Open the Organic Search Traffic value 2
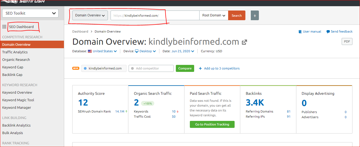 (136, 103)
